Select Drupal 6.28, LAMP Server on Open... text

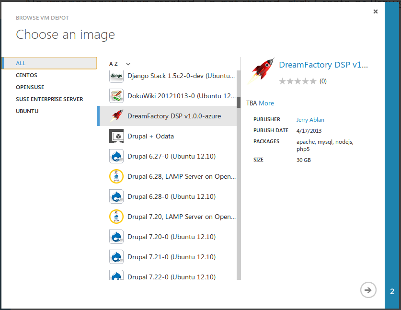click(x=182, y=176)
